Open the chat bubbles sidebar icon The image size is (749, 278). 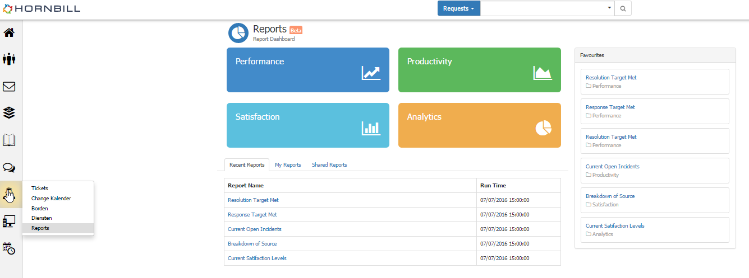coord(9,168)
